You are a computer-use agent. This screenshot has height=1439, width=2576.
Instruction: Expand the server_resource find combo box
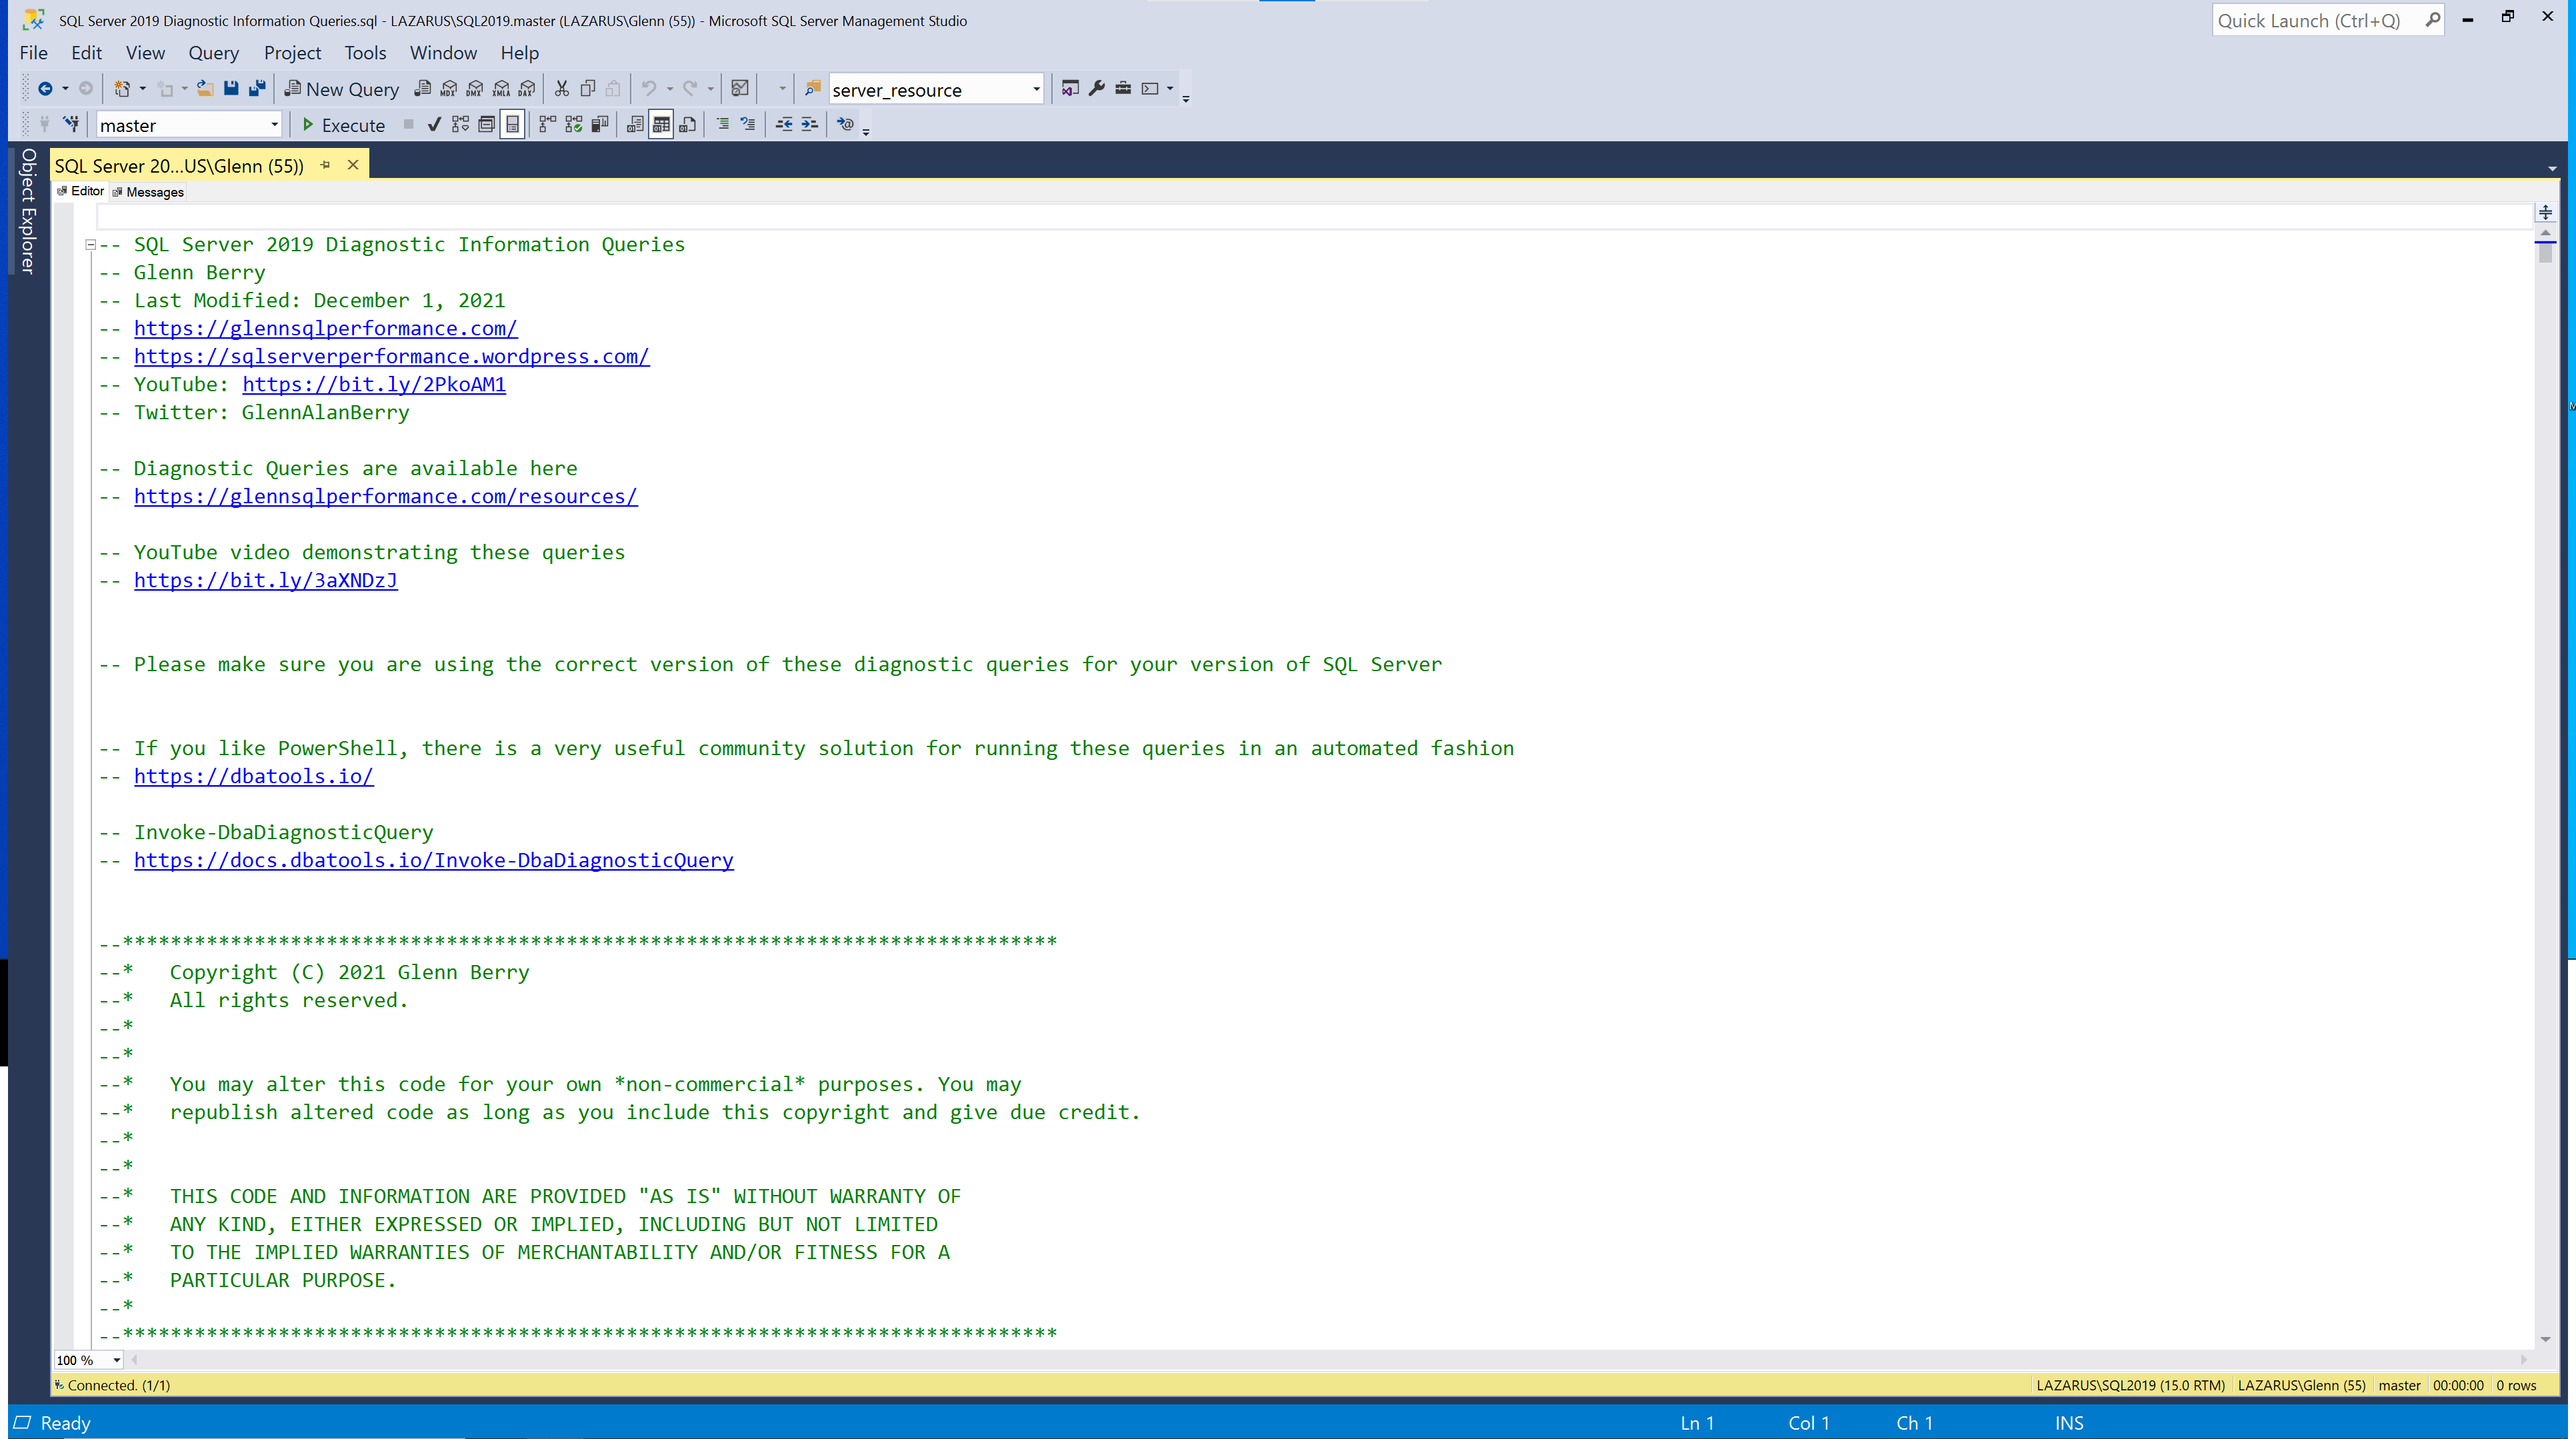pos(1036,90)
